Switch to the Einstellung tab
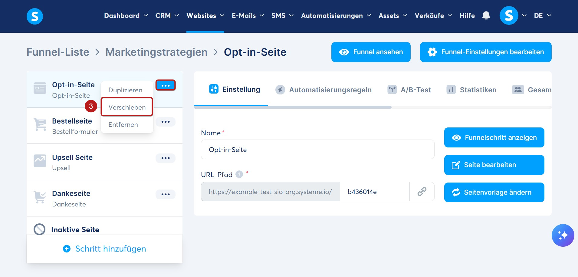578x277 pixels. (235, 89)
